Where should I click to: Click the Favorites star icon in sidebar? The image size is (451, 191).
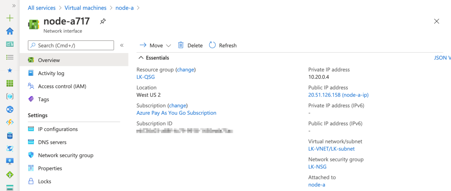pyautogui.click(x=9, y=71)
